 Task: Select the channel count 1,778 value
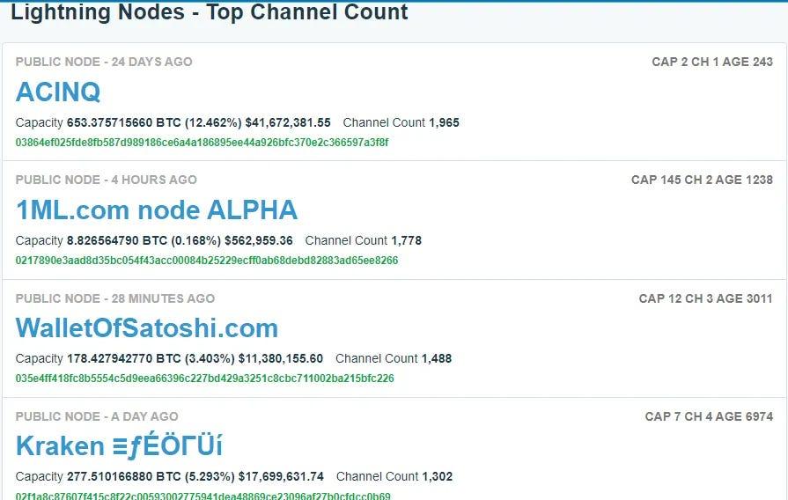click(x=406, y=241)
